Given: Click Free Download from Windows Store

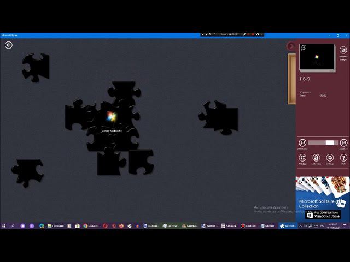Looking at the screenshot, I should point(323,215).
